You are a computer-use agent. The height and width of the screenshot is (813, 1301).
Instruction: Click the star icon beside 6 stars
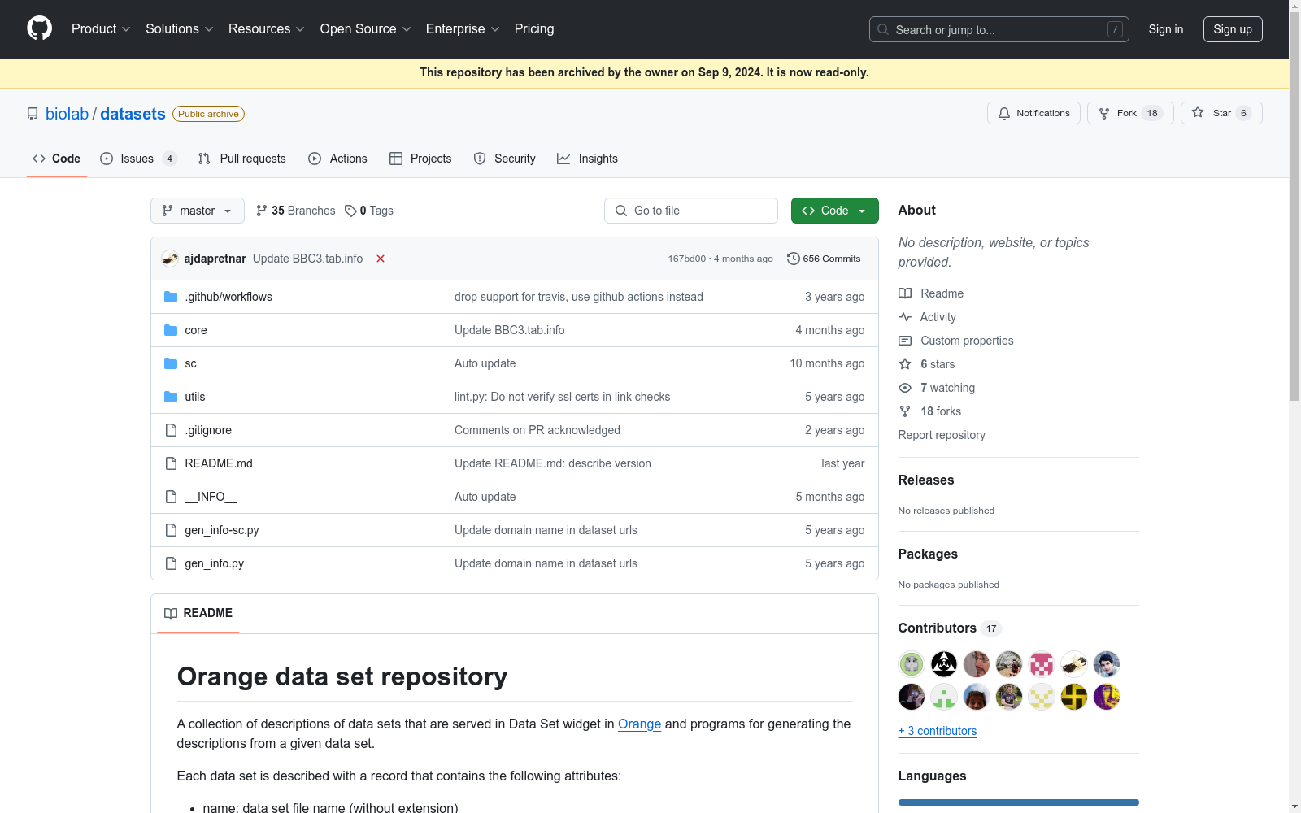point(905,364)
